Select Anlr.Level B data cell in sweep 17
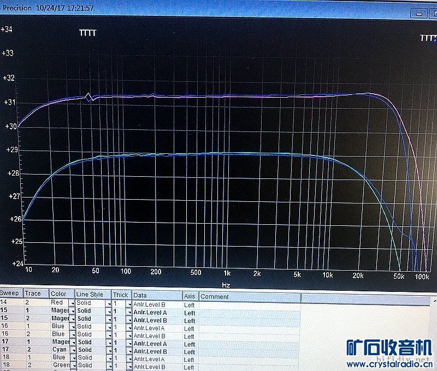This screenshot has width=437, height=371. [x=158, y=351]
